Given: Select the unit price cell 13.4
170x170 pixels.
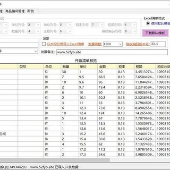Looking at the screenshot, I should [88, 119].
